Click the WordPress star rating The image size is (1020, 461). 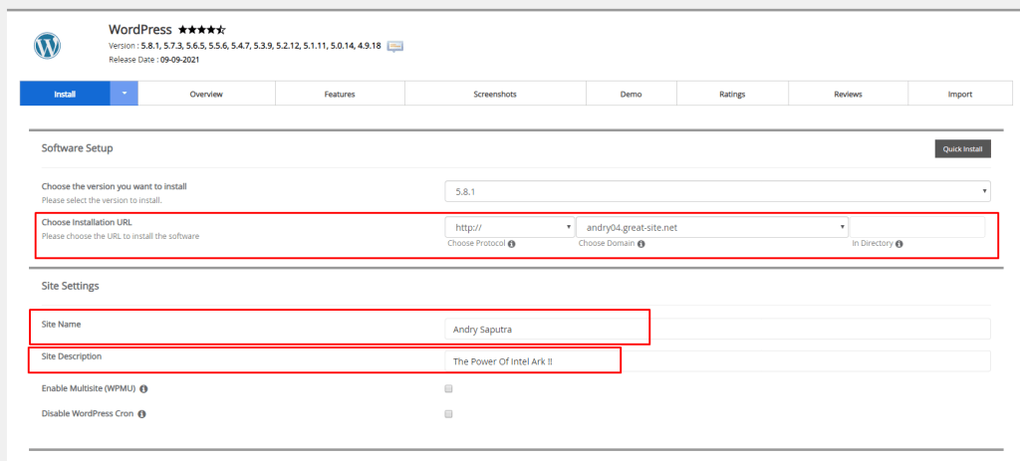point(202,30)
